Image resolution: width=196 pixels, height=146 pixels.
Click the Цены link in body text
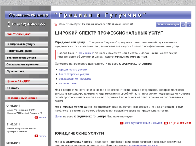(x=59, y=117)
